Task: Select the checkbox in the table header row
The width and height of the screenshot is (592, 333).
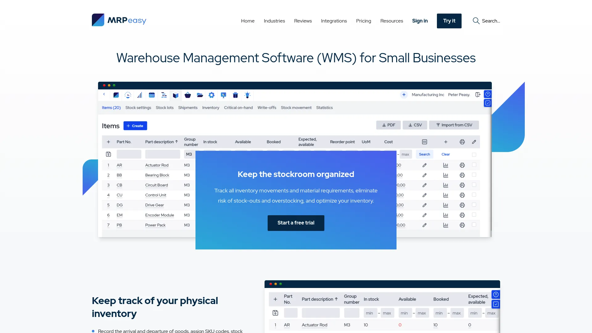Action: (475, 154)
